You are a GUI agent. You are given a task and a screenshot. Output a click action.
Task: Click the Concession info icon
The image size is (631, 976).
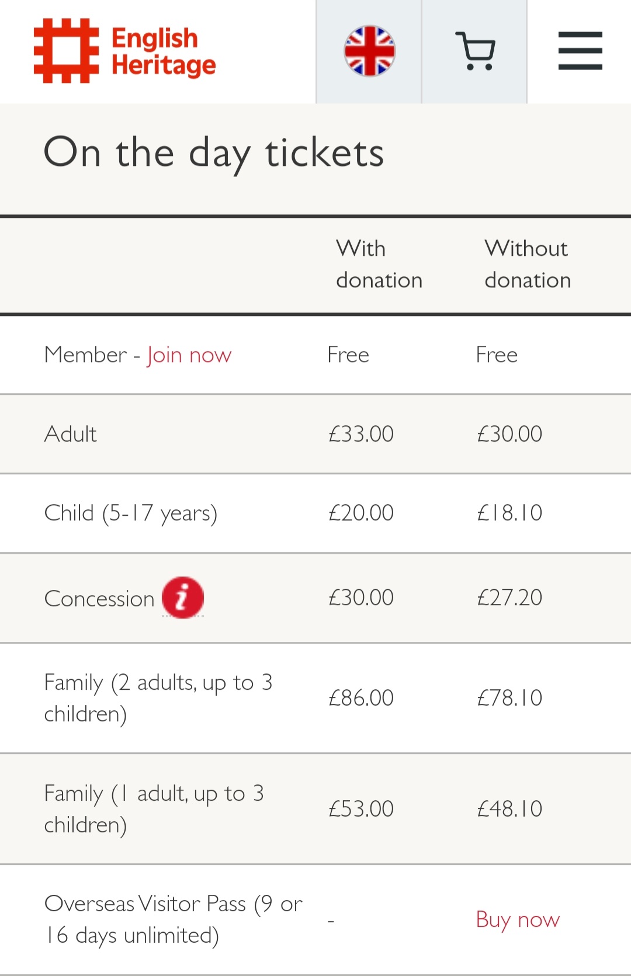(x=183, y=598)
